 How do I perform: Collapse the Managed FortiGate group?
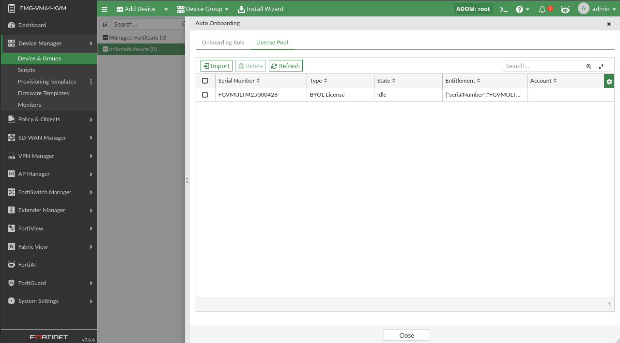click(105, 38)
